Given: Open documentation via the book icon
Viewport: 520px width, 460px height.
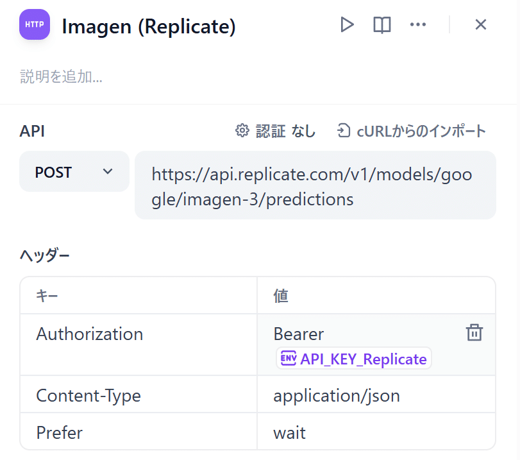Looking at the screenshot, I should pyautogui.click(x=382, y=24).
